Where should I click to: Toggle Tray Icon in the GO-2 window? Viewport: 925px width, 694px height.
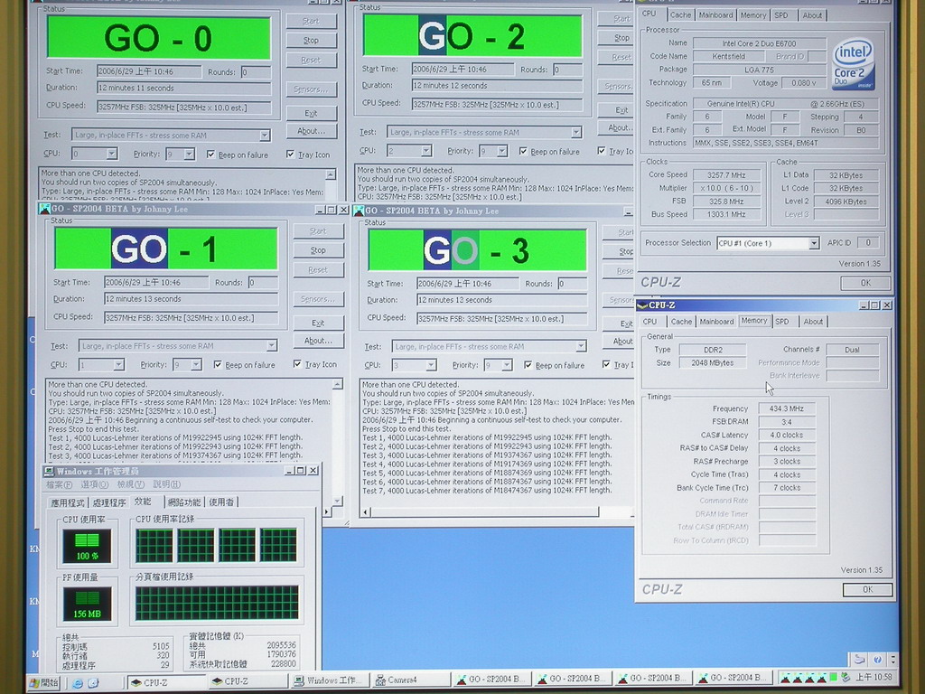pos(602,151)
